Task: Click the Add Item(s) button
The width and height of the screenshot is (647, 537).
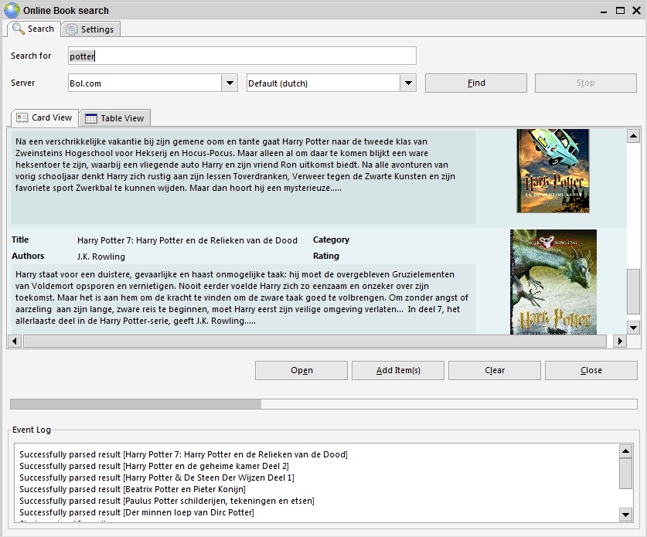Action: pos(398,370)
